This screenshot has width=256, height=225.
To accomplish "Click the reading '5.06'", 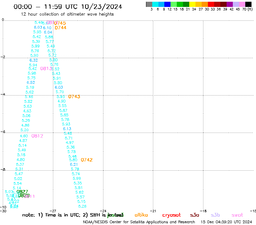I will 26,116.
